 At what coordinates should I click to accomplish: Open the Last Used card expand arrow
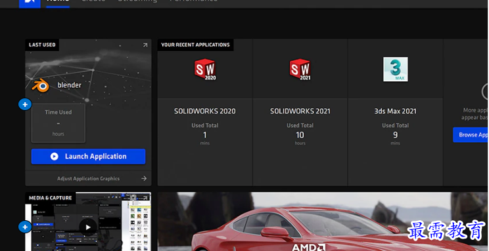145,45
